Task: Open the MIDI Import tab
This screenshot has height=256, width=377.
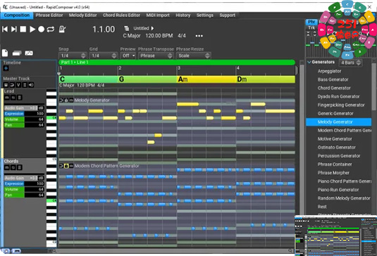Action: point(158,15)
